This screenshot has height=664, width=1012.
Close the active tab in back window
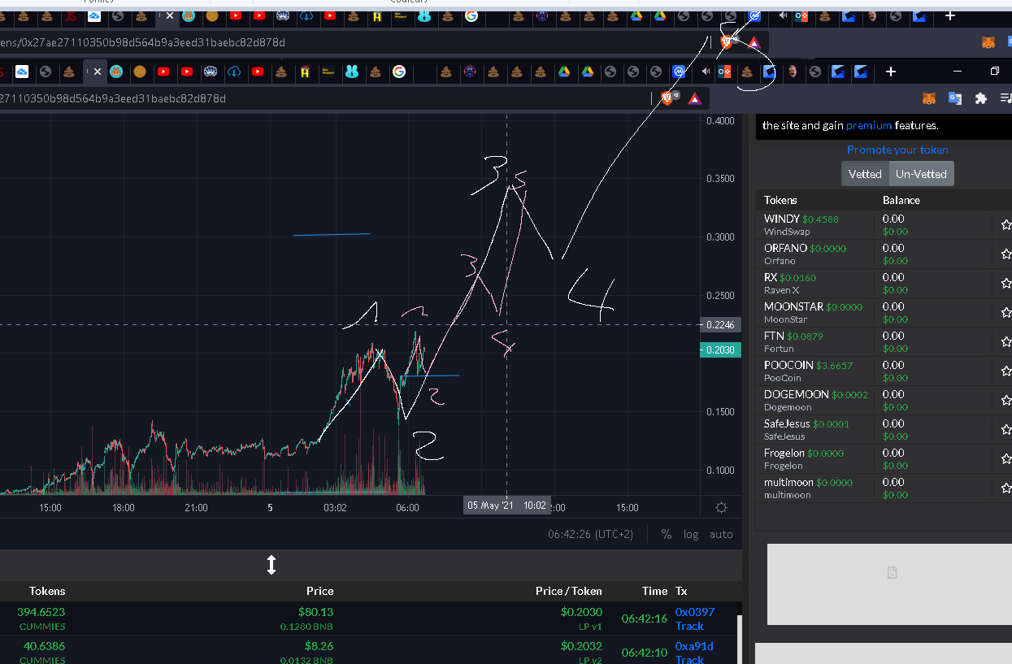pyautogui.click(x=170, y=15)
